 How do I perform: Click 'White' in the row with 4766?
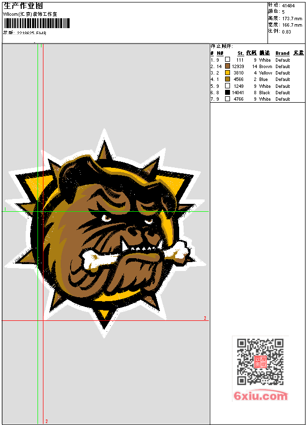(265, 99)
